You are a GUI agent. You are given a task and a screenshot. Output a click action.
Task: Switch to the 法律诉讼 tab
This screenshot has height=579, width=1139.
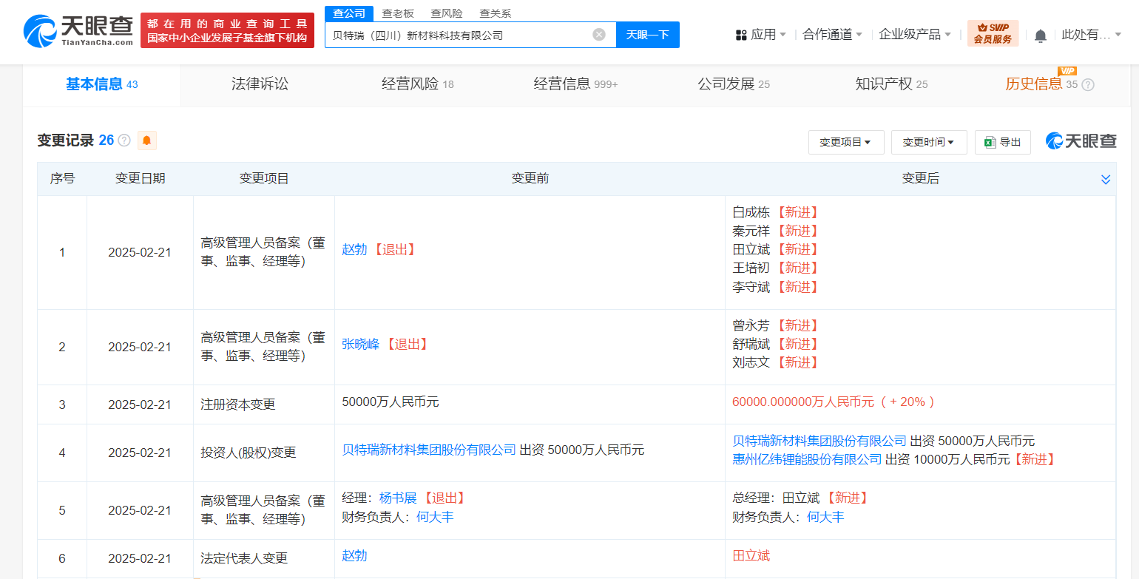click(260, 84)
